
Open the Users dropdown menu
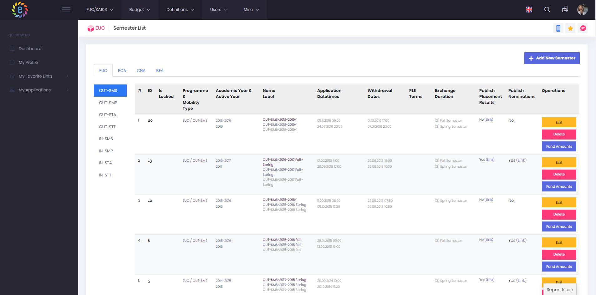218,10
